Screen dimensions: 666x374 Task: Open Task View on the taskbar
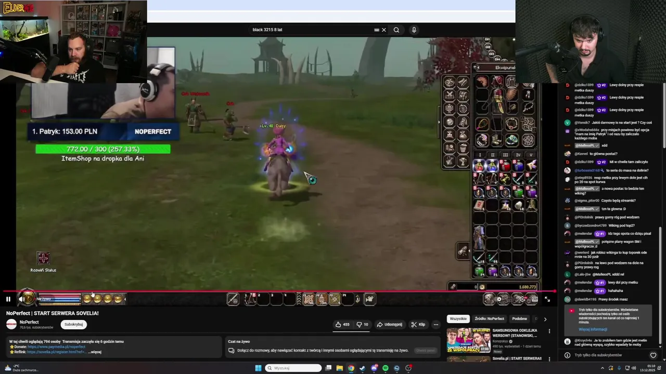(328, 368)
